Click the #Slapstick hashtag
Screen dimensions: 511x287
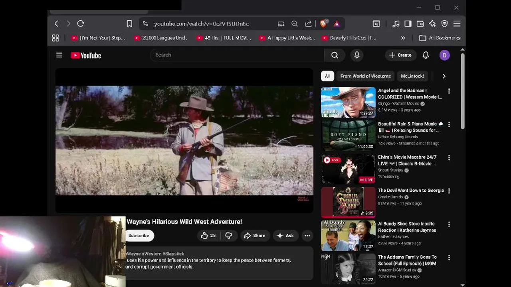click(173, 254)
